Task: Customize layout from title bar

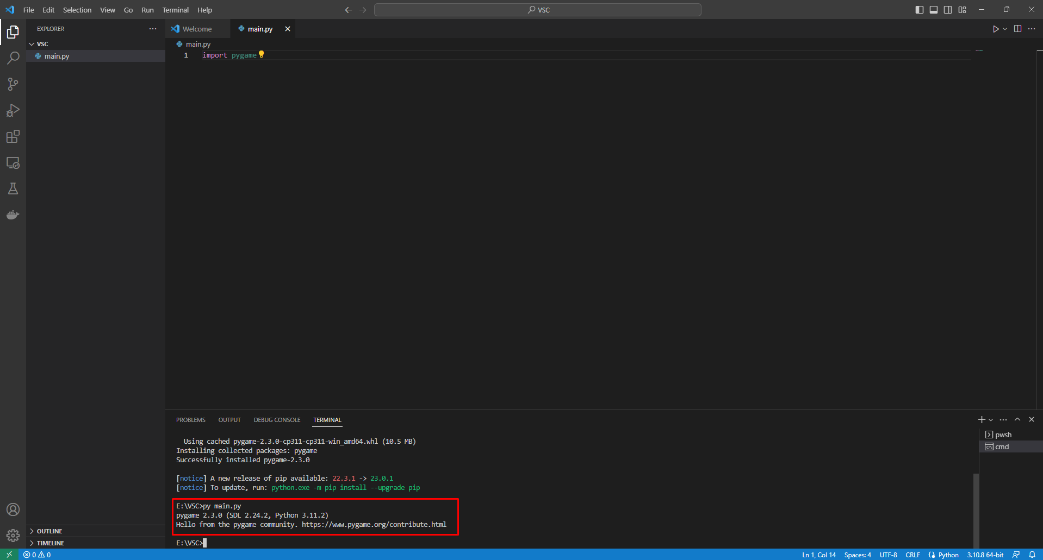Action: pos(963,10)
